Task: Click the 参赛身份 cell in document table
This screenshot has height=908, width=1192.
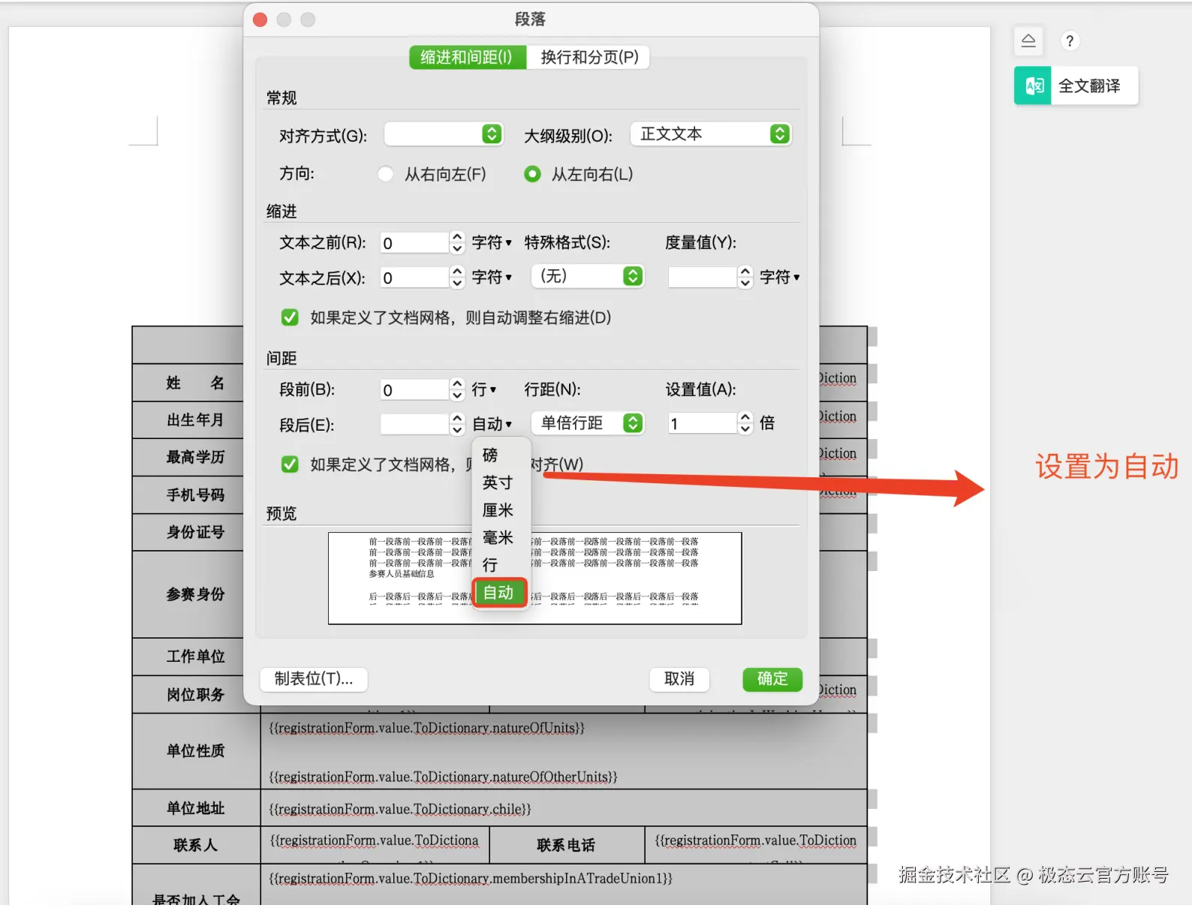Action: tap(188, 594)
